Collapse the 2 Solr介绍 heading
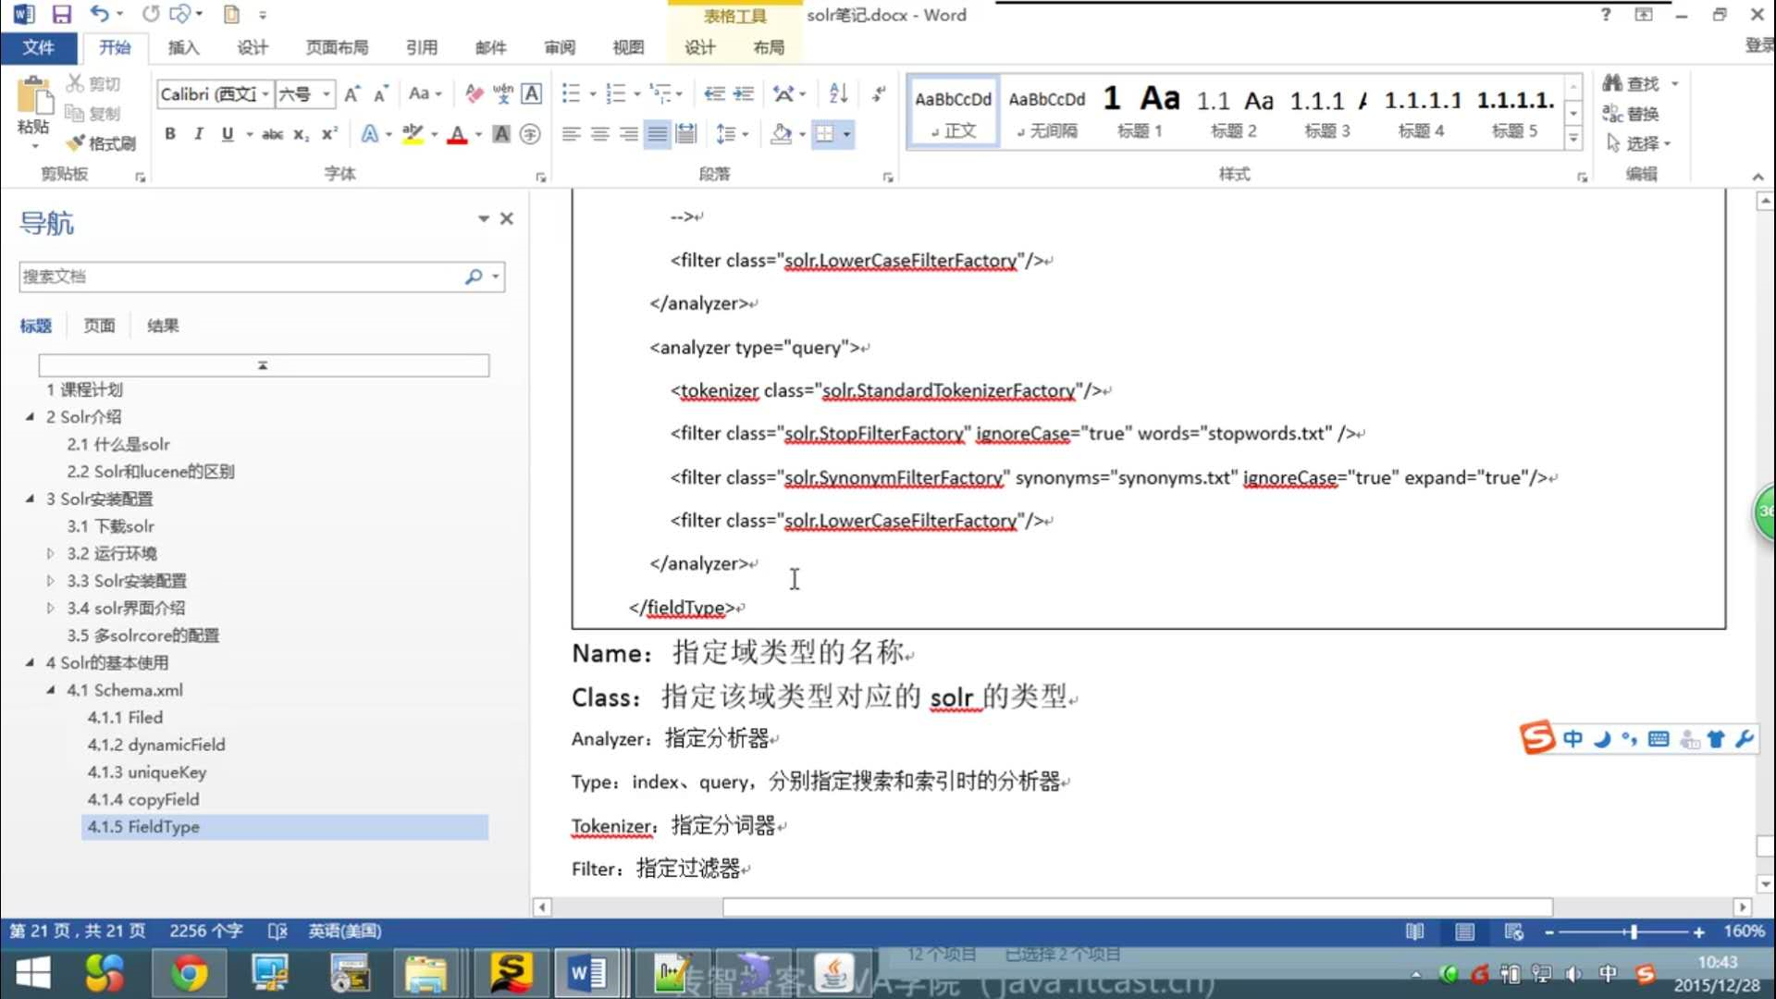This screenshot has width=1776, height=999. (x=30, y=417)
